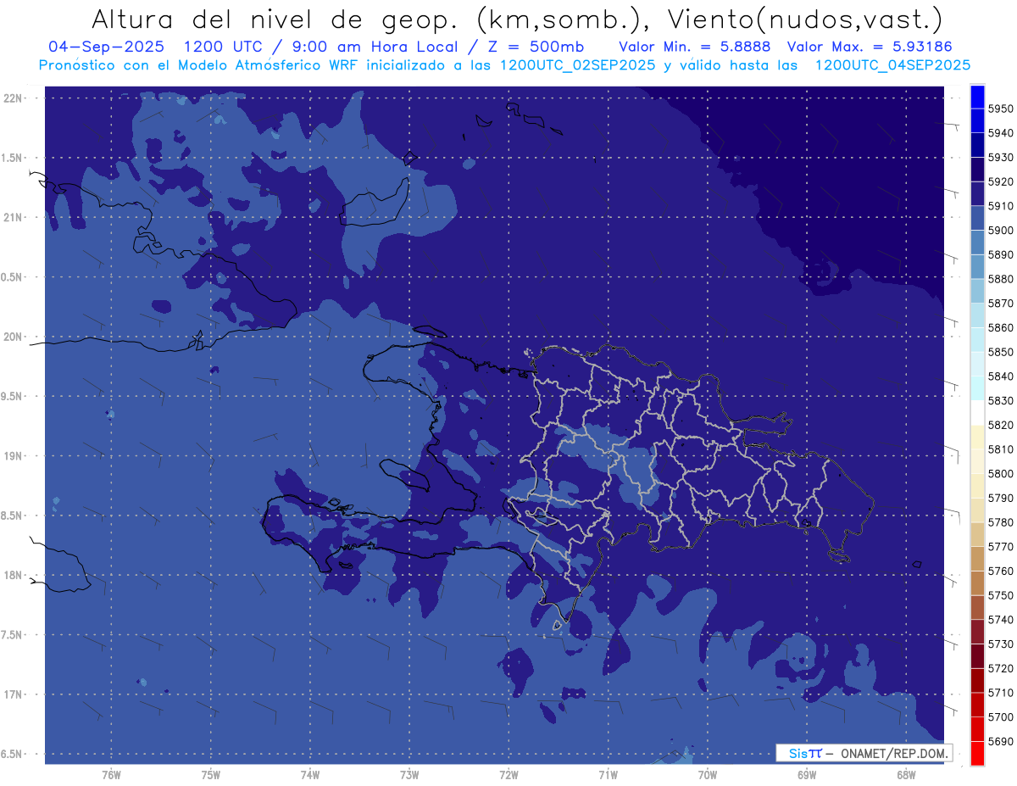
Task: Click the 5890 legend value
Action: click(1000, 254)
